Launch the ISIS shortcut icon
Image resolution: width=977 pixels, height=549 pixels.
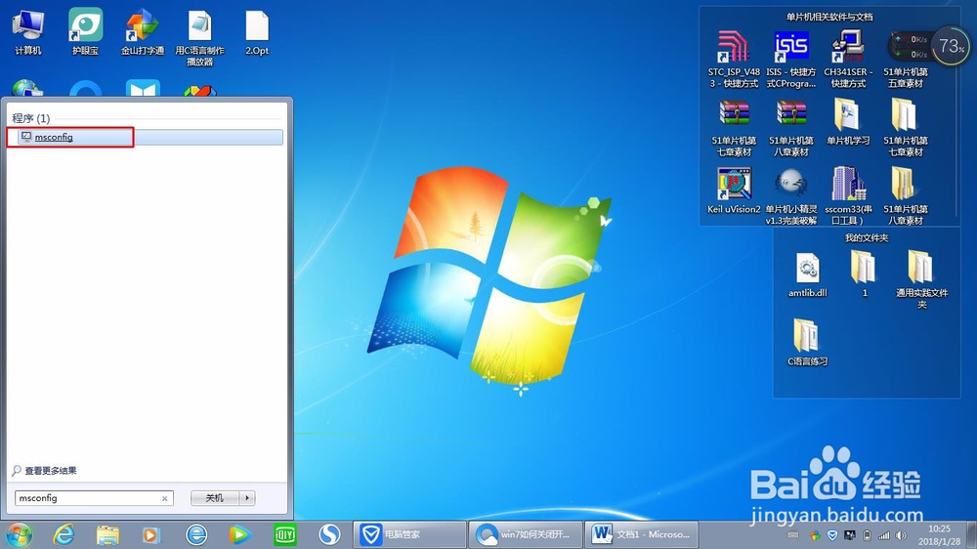(791, 60)
